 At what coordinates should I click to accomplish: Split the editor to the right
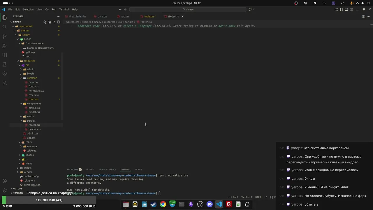click(x=363, y=16)
